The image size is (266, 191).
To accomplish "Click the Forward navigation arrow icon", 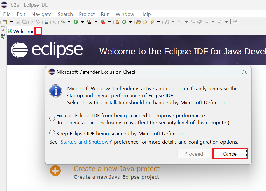I will coord(220,22).
